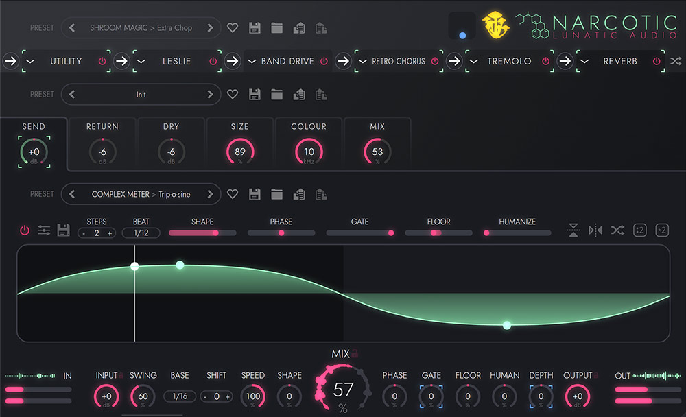Select the COLOUR panel tab
This screenshot has height=417, width=686.
(309, 126)
